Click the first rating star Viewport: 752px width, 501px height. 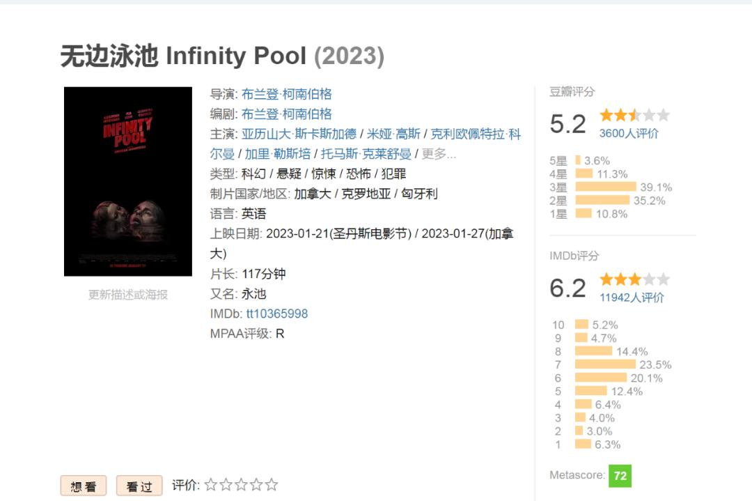pos(211,485)
